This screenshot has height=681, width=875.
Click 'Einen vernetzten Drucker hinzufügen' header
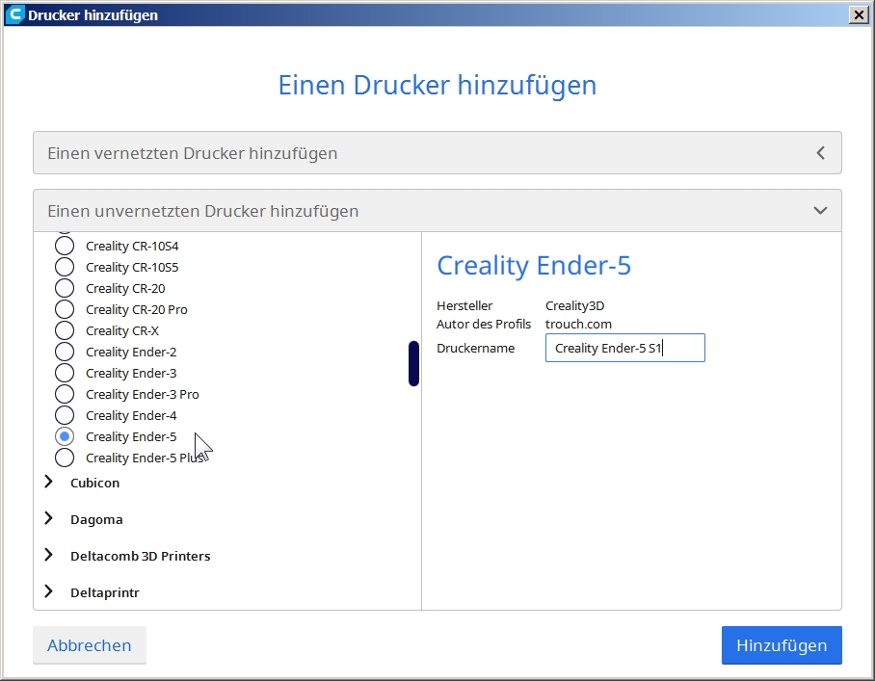437,153
